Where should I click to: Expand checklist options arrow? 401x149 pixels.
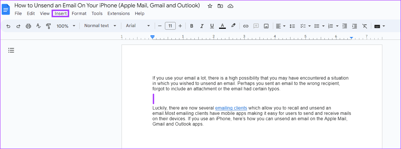click(309, 26)
